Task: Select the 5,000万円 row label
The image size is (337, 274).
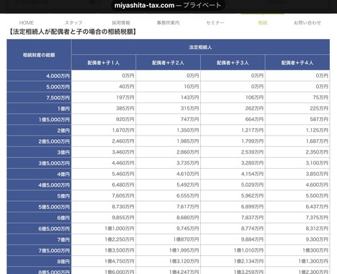Action: 39,87
